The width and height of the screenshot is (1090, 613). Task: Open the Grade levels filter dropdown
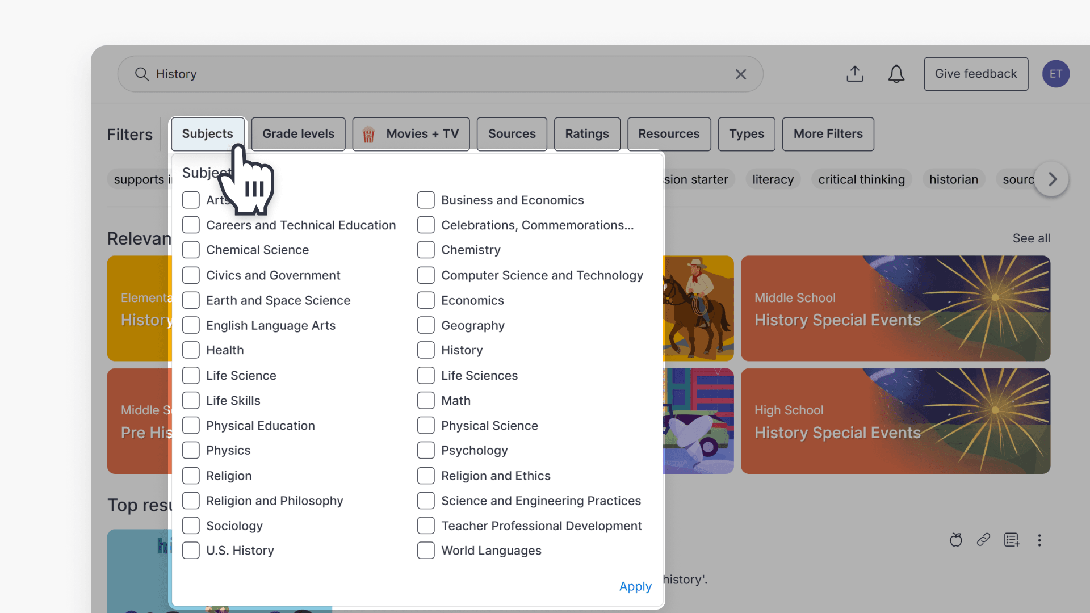tap(297, 134)
